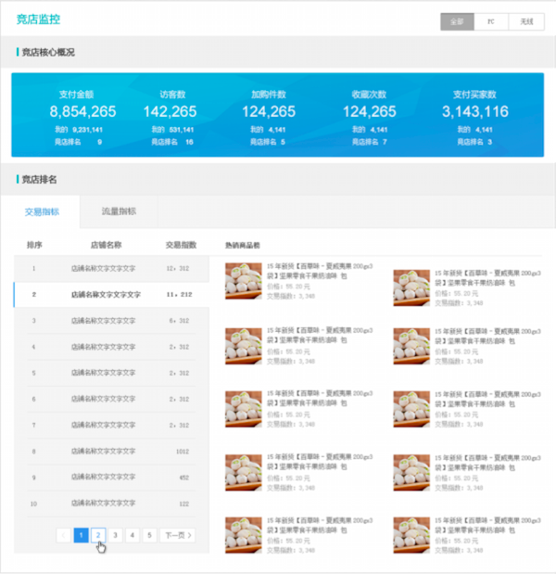
Task: Click the 竞店排名 section heading
Action: (40, 179)
